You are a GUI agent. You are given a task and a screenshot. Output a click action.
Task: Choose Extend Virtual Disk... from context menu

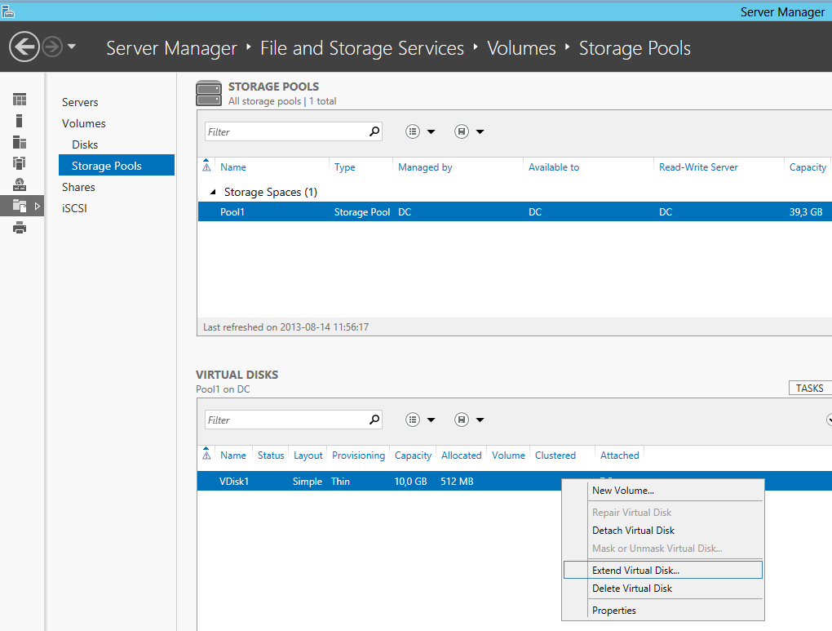[x=635, y=571]
